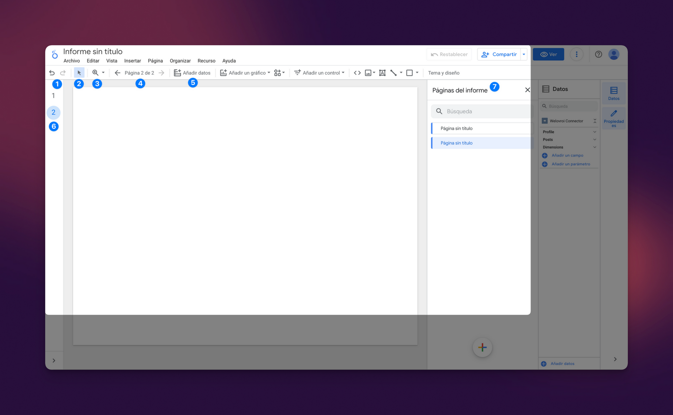Open zoom level dropdown arrow
The height and width of the screenshot is (415, 673).
click(103, 73)
